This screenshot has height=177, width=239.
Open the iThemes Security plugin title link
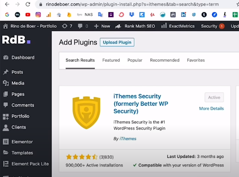coord(141,104)
